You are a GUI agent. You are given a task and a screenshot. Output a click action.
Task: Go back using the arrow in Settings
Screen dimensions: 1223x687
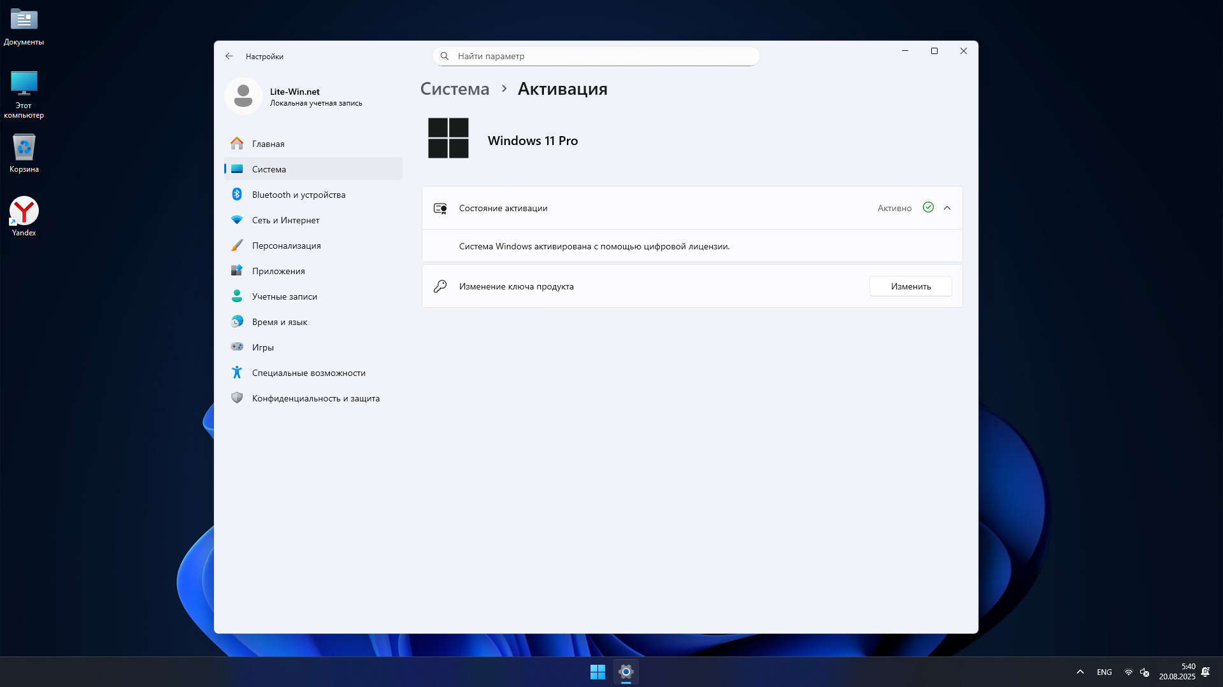[x=229, y=56]
